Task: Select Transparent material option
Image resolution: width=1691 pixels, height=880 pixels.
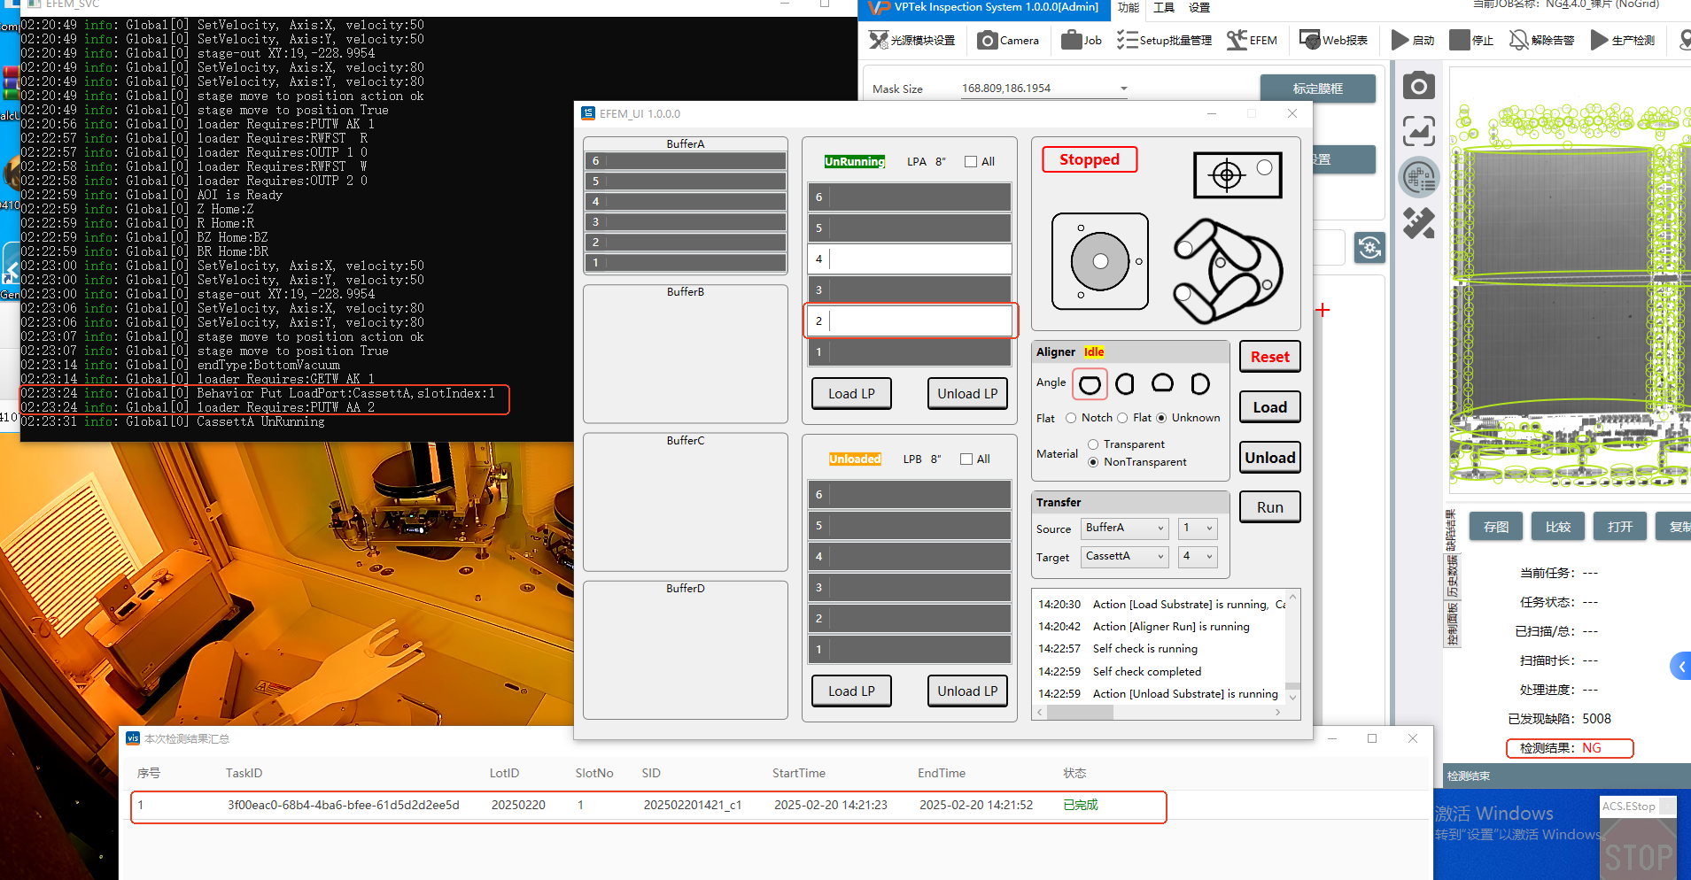Action: pos(1093,444)
